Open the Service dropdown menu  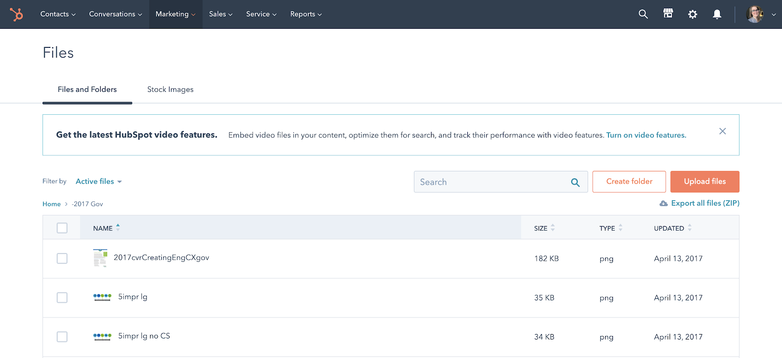coord(261,14)
